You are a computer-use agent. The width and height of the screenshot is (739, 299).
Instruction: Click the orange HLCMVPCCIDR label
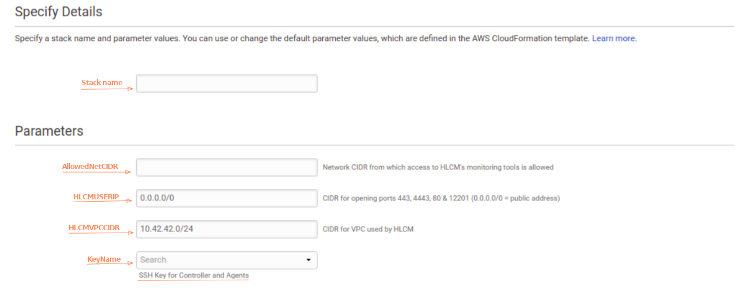pyautogui.click(x=94, y=228)
